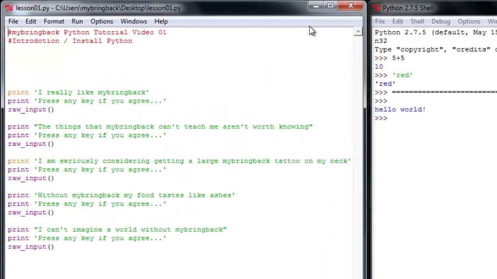Open the Windows menu in the editor

pyautogui.click(x=134, y=21)
